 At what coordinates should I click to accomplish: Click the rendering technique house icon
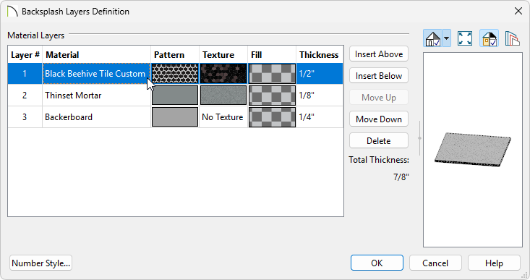click(432, 38)
